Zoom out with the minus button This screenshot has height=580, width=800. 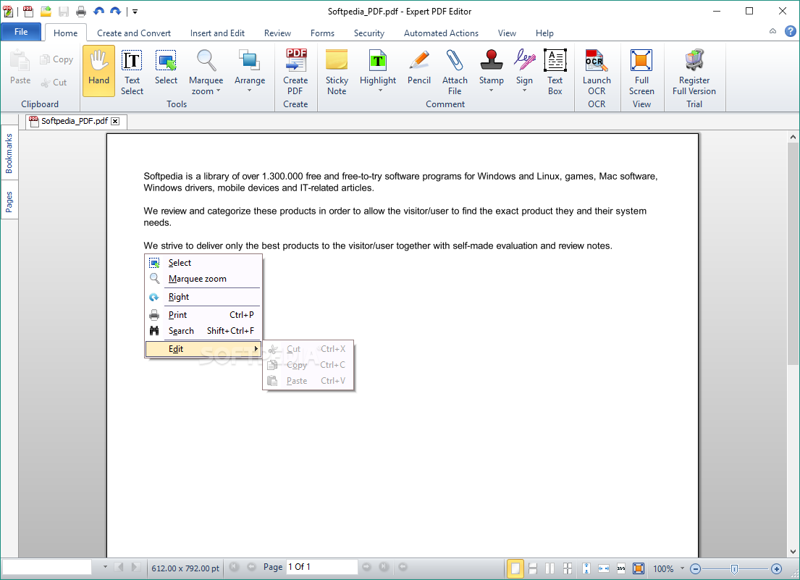(696, 569)
